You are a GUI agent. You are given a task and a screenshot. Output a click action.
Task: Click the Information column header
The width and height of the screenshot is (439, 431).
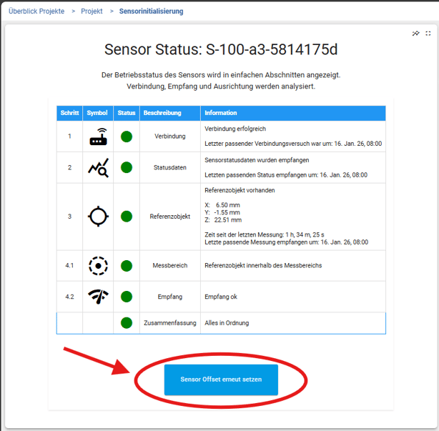click(221, 113)
